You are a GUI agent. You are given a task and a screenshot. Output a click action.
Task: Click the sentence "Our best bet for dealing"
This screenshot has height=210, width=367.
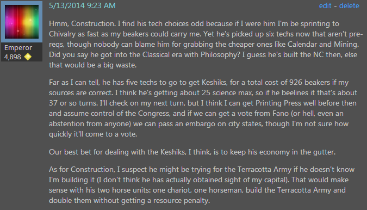tap(192, 152)
